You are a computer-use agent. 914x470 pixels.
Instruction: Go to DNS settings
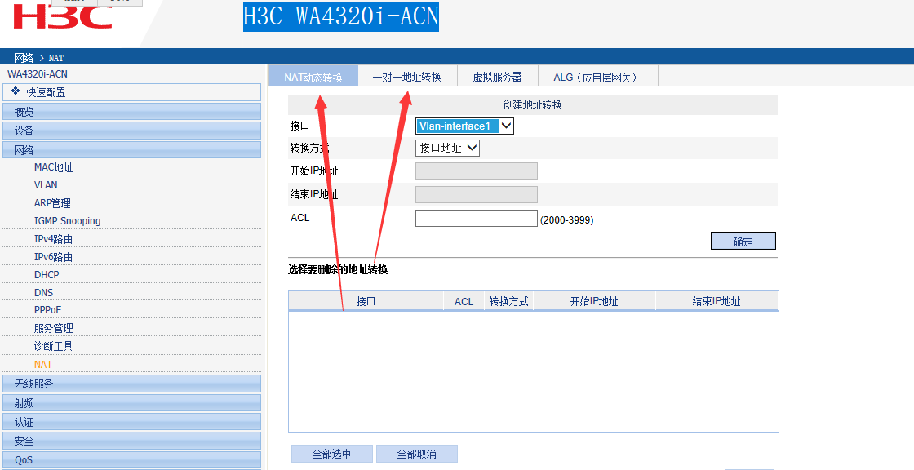44,293
